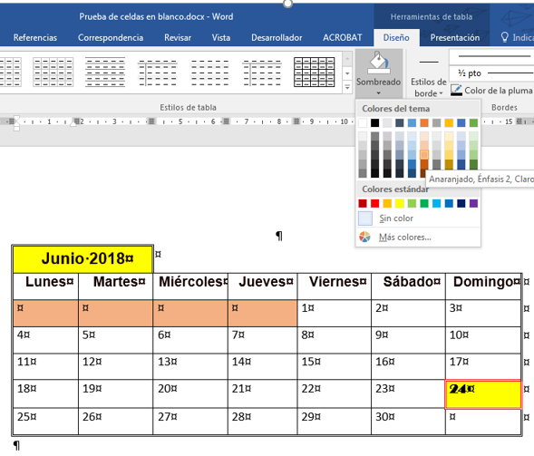Pick the white theme color swatch

coord(363,123)
